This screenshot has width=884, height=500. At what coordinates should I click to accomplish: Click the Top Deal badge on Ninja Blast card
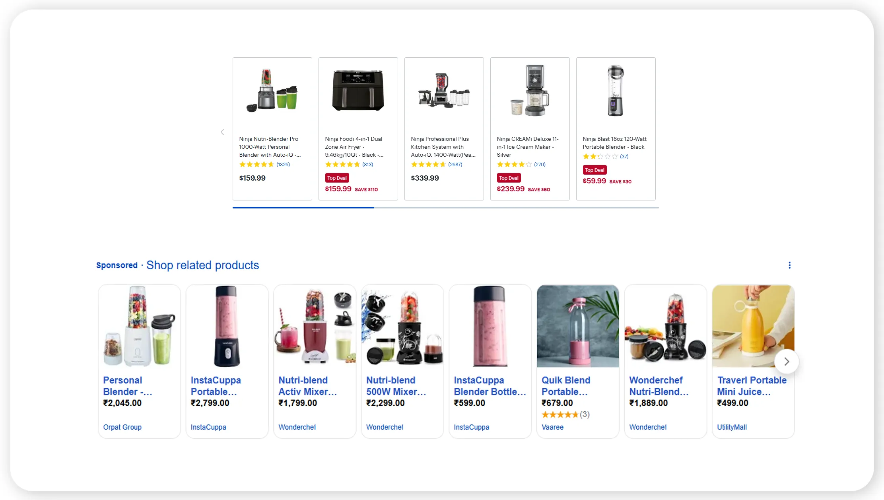595,170
